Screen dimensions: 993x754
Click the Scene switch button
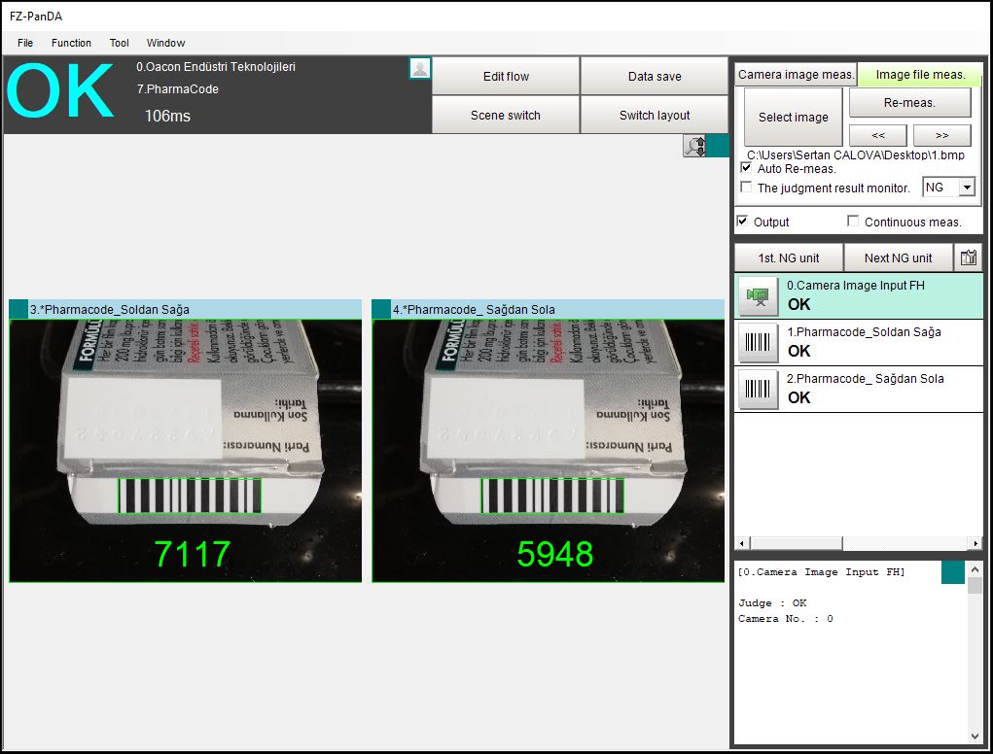click(x=506, y=115)
